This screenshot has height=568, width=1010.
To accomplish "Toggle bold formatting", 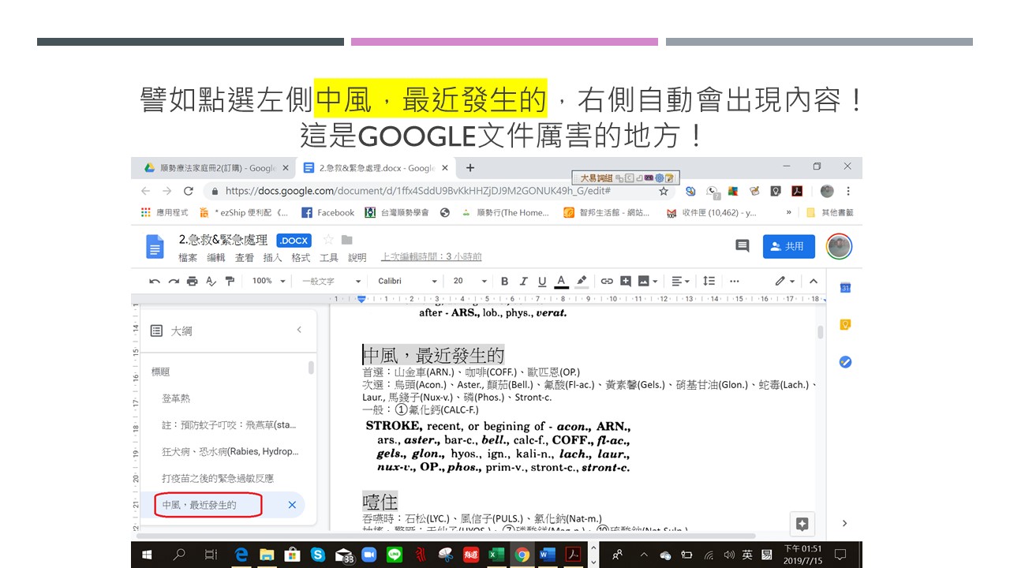I will [x=504, y=281].
